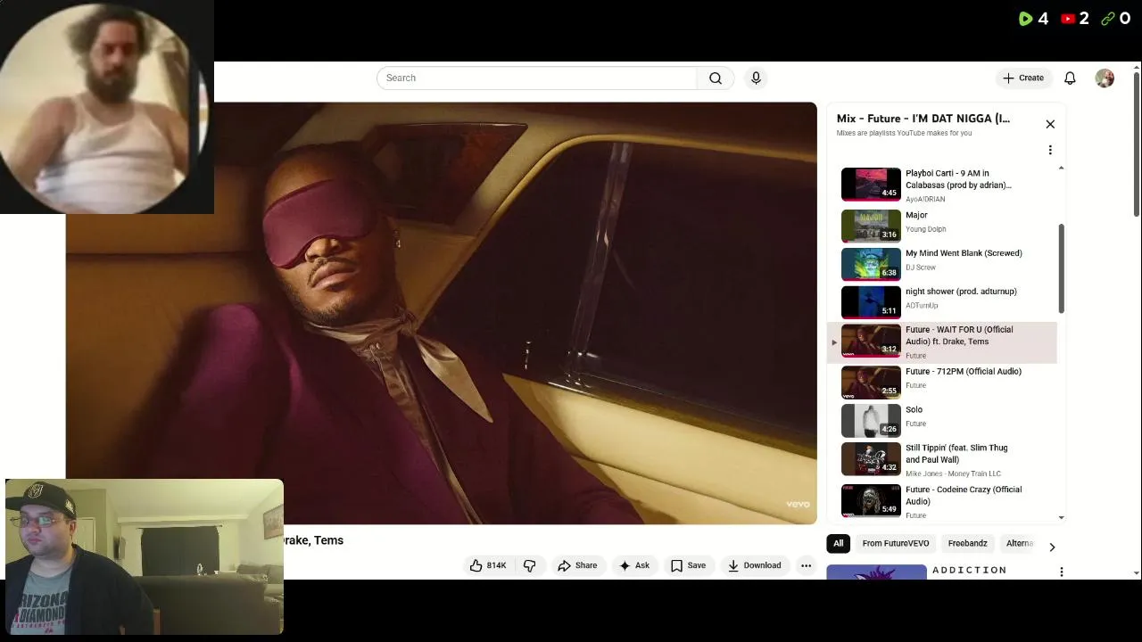Like the video with 814K likes
Image resolution: width=1142 pixels, height=642 pixels.
click(488, 565)
